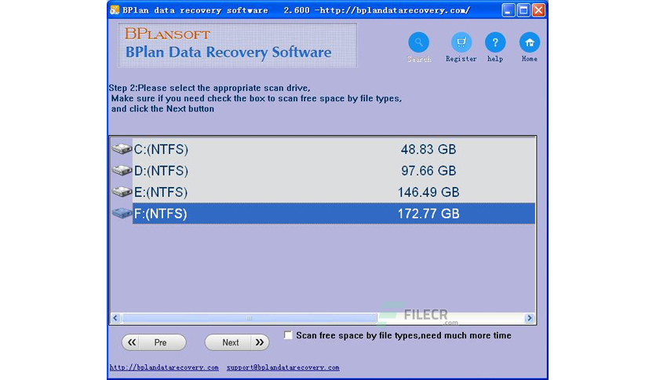
Task: Click the scrollbar right arrow
Action: pyautogui.click(x=529, y=318)
